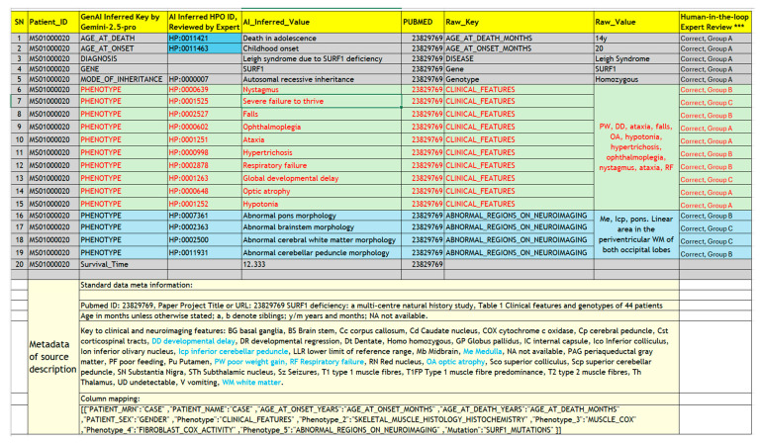Select the Patient_ID column header

[53, 22]
